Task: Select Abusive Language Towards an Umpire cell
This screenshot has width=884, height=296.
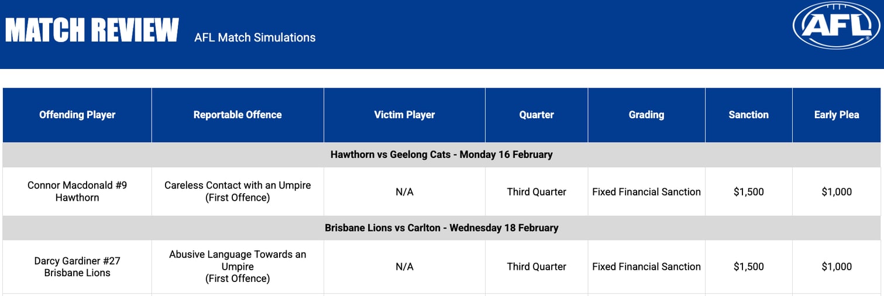Action: (x=238, y=266)
